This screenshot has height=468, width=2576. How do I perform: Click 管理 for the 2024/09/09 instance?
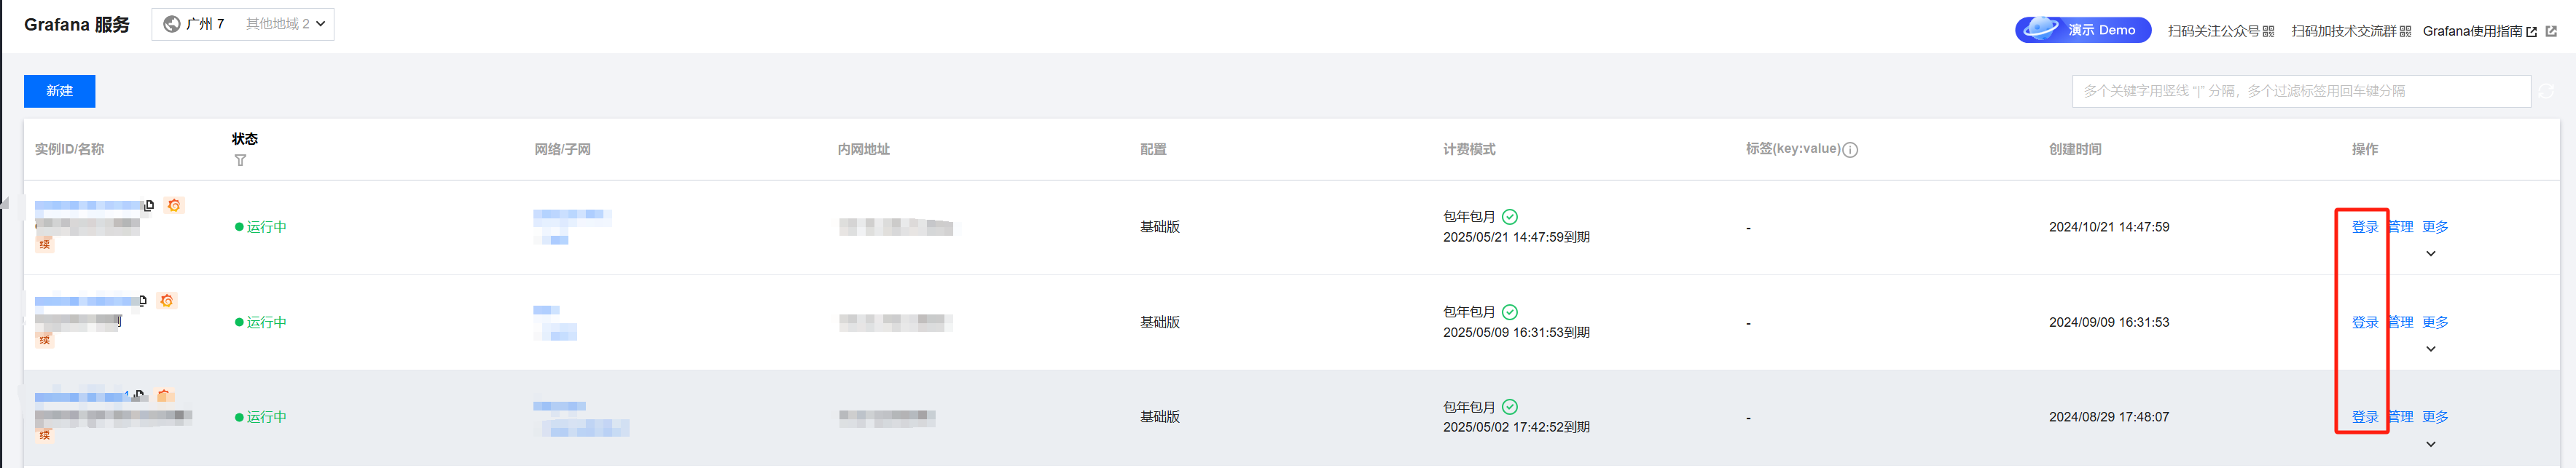click(x=2400, y=322)
